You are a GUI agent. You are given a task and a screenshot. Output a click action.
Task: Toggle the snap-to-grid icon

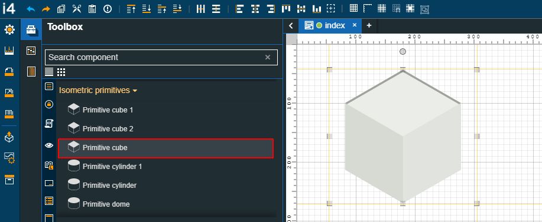(x=410, y=9)
